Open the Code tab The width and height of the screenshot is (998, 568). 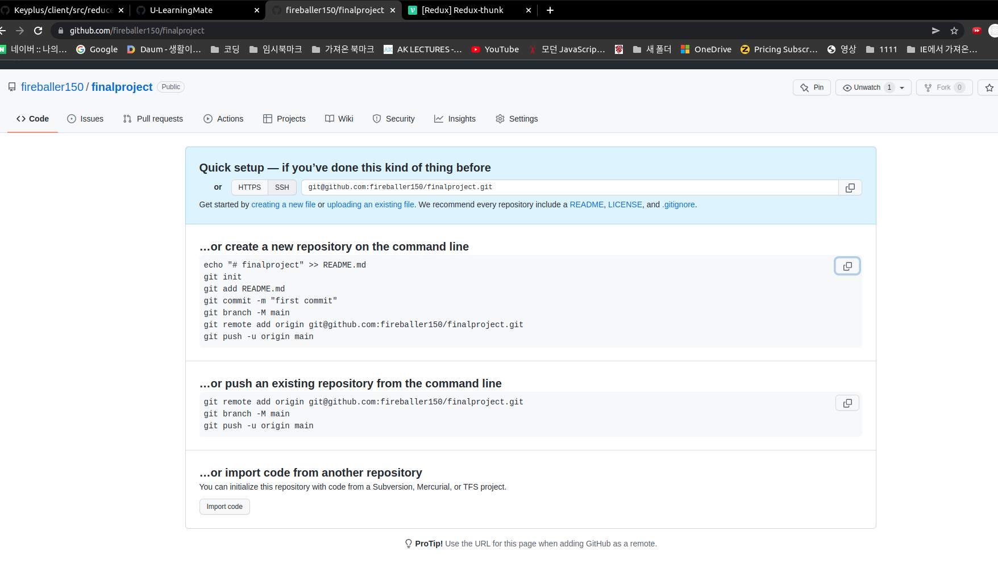pyautogui.click(x=32, y=119)
